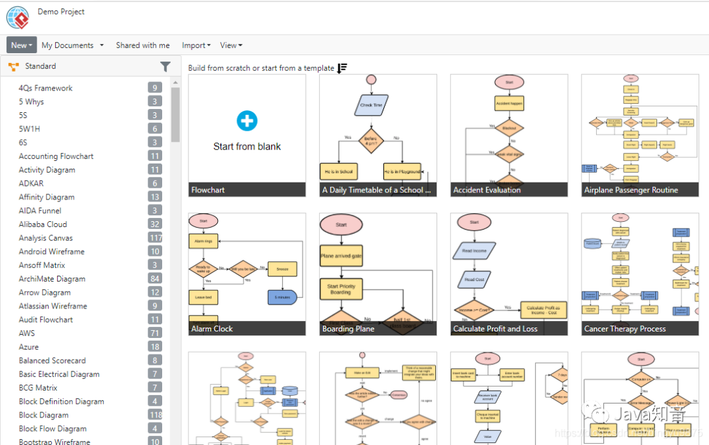Expand the My Documents dropdown arrow
Screen dimensions: 709x445
102,45
